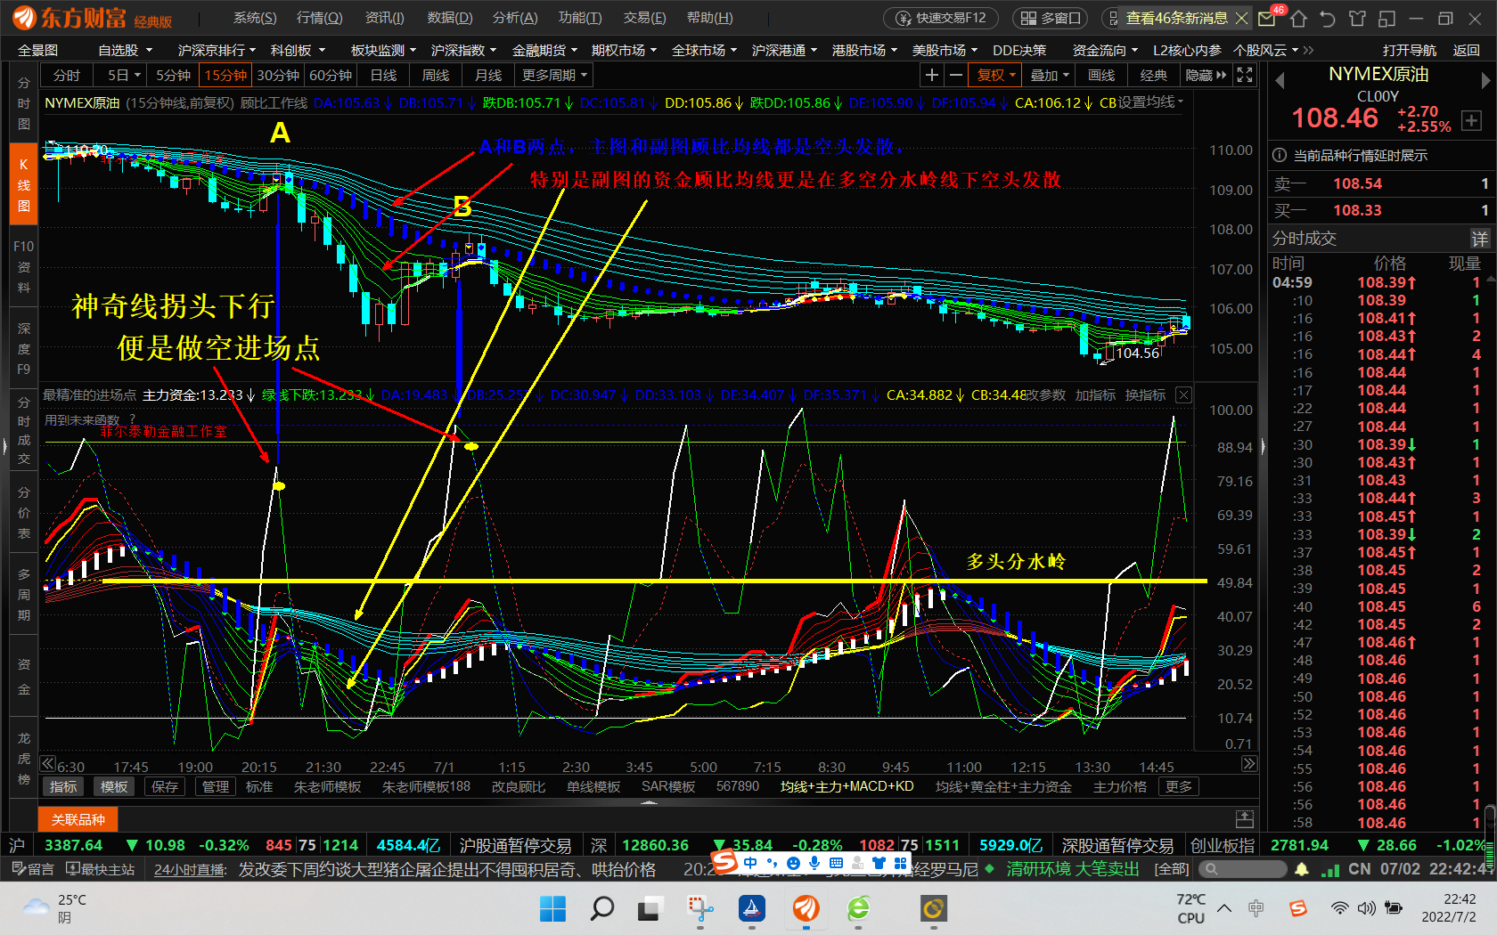The height and width of the screenshot is (935, 1497).
Task: Add NYMEX crude to watchlist plus icon
Action: pos(1471,121)
